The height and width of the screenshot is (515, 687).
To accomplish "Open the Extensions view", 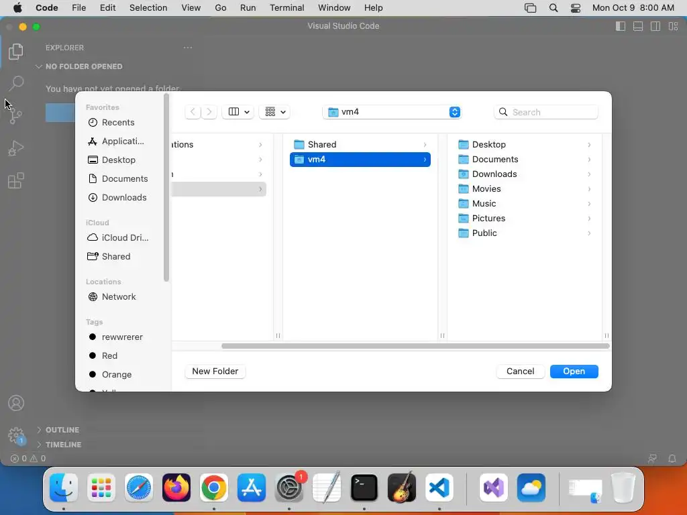I will [16, 180].
